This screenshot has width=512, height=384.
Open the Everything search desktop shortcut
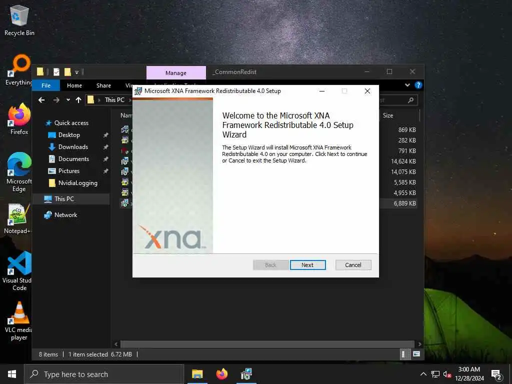[x=19, y=70]
